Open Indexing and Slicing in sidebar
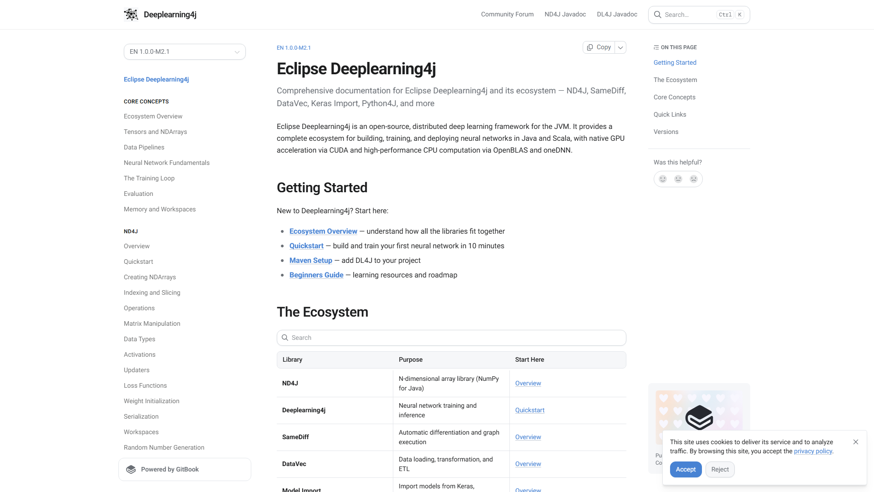 [x=152, y=293]
